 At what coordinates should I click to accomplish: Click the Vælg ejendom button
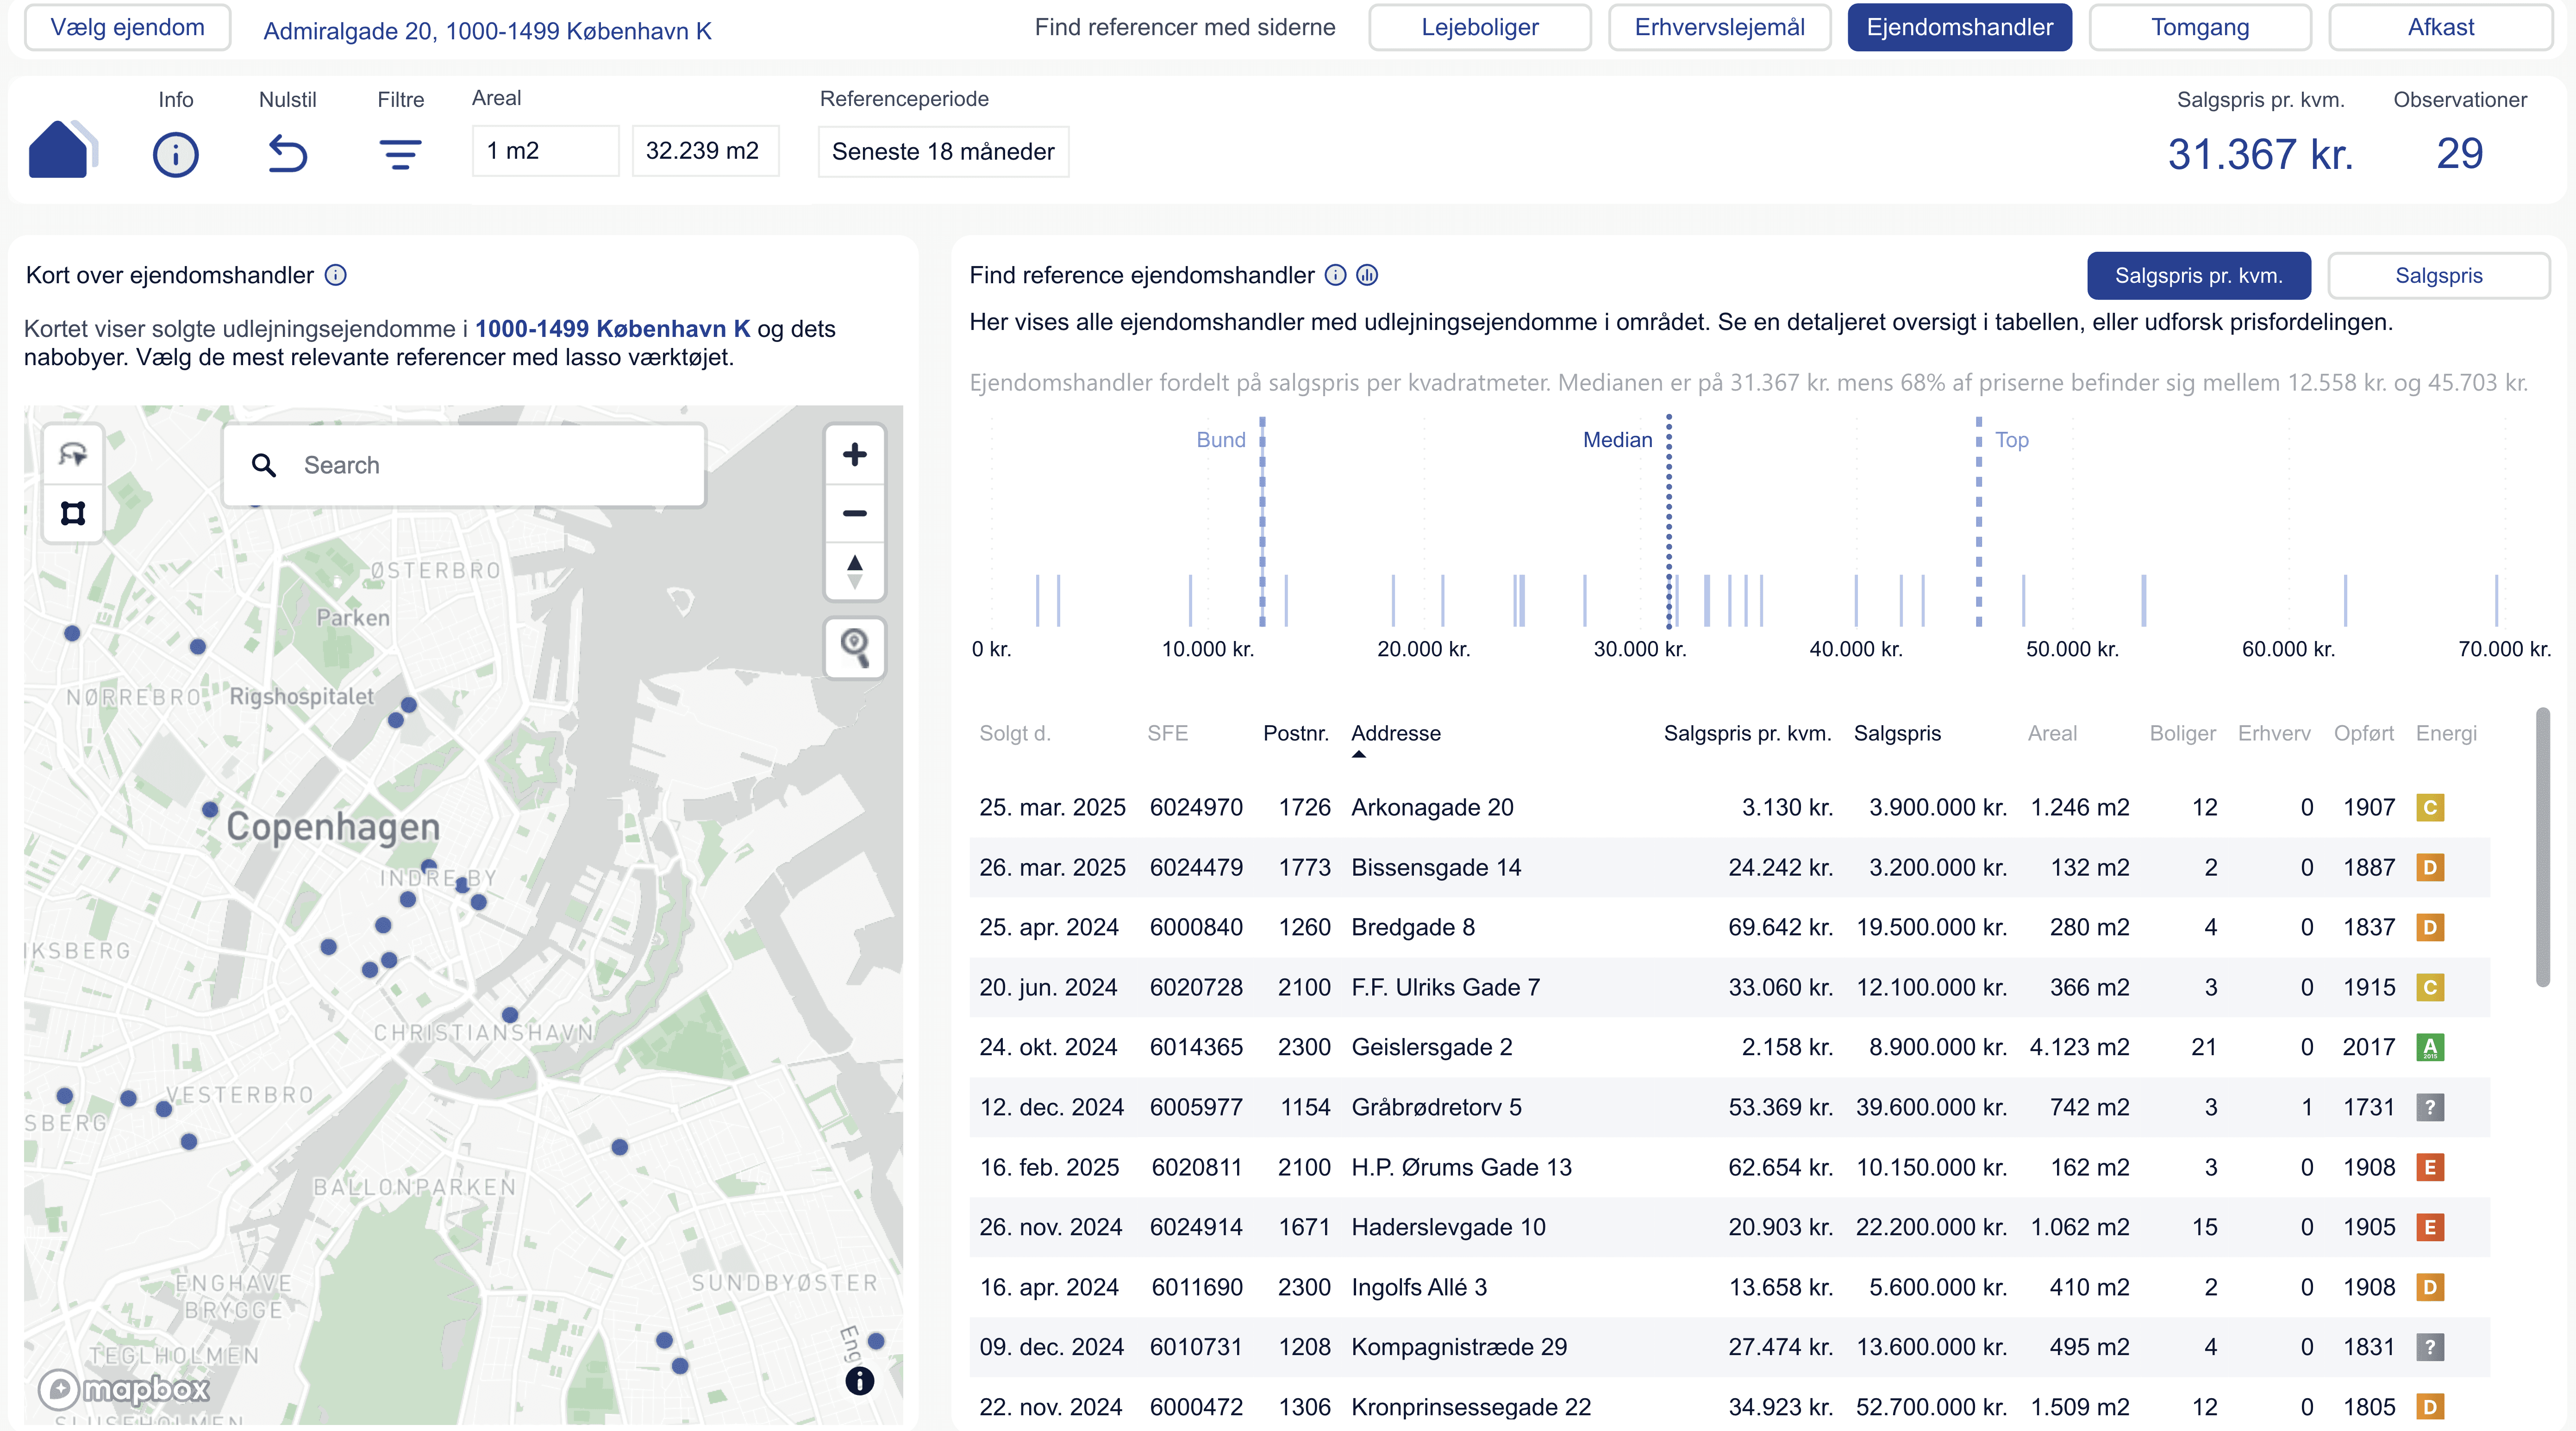tap(127, 27)
